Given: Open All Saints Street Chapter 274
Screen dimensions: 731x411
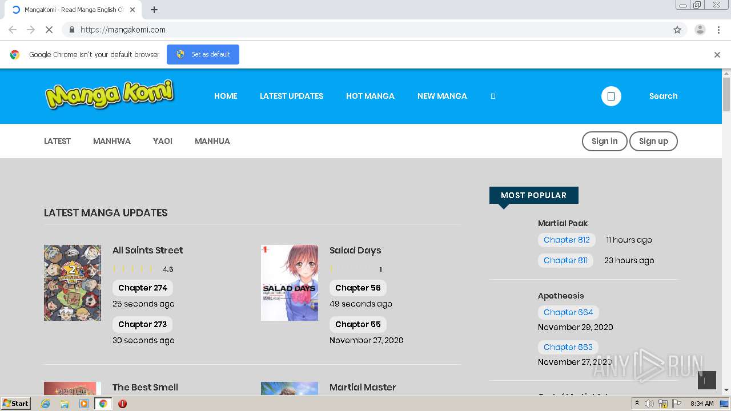Looking at the screenshot, I should tap(143, 288).
